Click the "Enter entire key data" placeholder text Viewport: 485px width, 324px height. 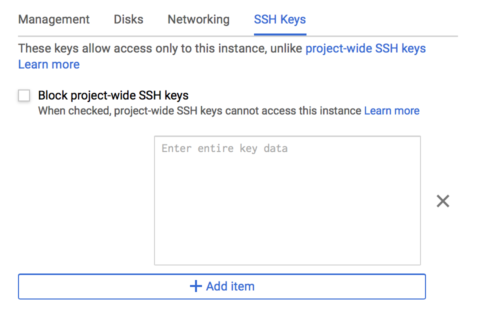(x=224, y=148)
